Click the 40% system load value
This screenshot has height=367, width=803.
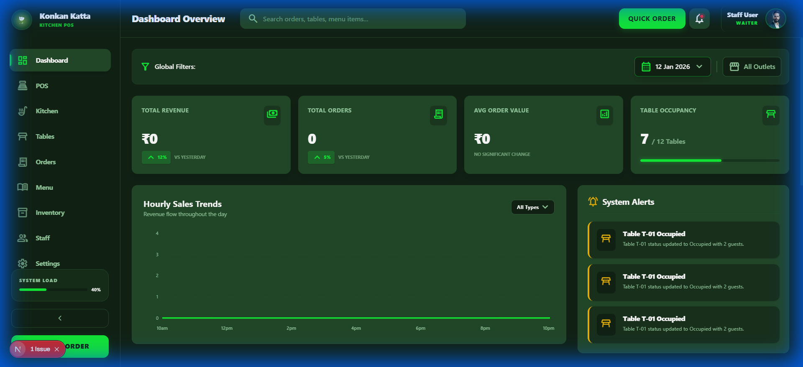tap(96, 290)
